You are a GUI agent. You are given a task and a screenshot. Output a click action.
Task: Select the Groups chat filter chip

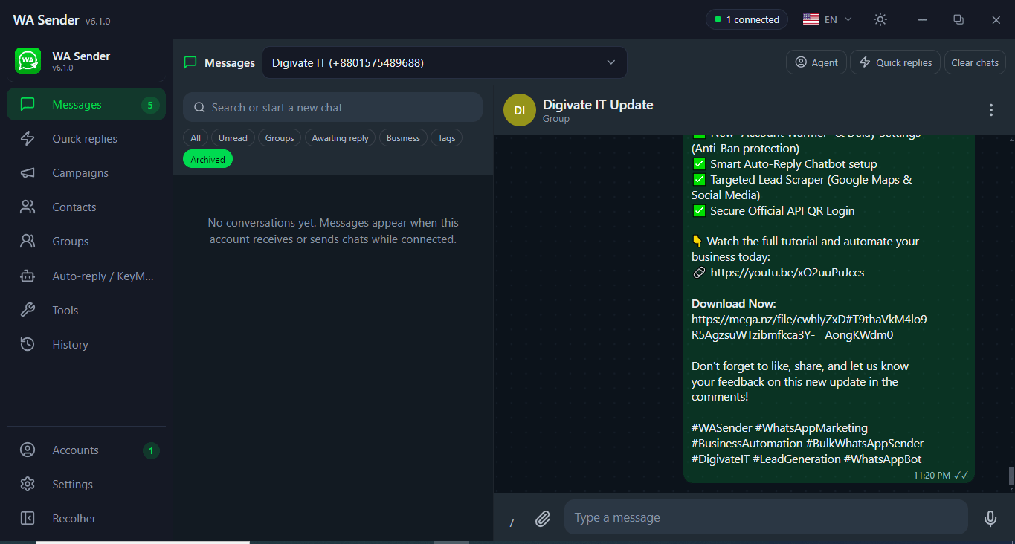click(280, 137)
